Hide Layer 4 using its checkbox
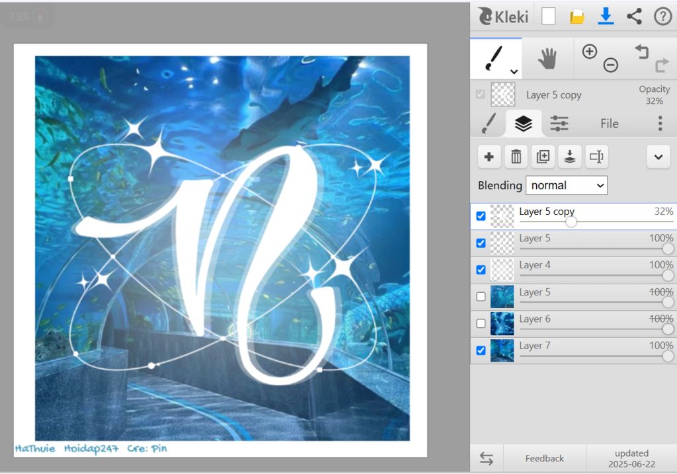Screen dimensions: 677x474 [481, 270]
